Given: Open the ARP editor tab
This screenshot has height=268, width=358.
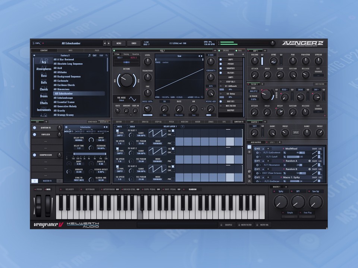Looking at the screenshot, I should (132, 122).
